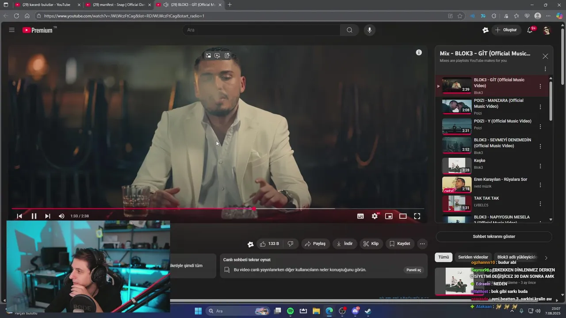Image resolution: width=566 pixels, height=318 pixels.
Task: Select Seriden videolar filter chip
Action: pyautogui.click(x=473, y=257)
